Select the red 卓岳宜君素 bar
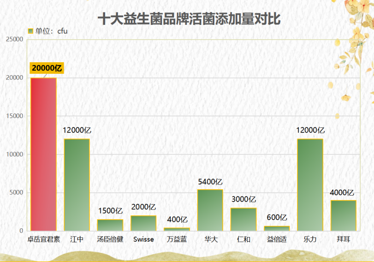The height and width of the screenshot is (262, 374). (43, 155)
